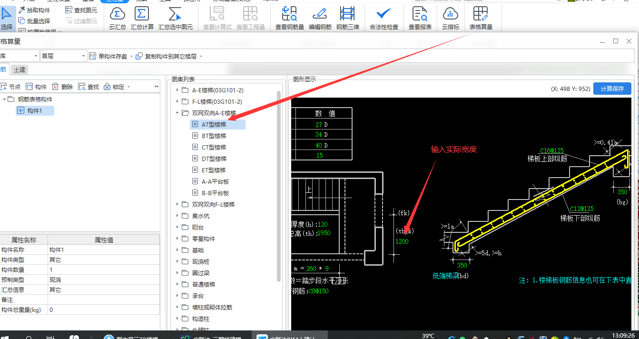The height and width of the screenshot is (339, 639).
Task: Collapse the 钢筋表格构件 tree node
Action: pos(5,99)
